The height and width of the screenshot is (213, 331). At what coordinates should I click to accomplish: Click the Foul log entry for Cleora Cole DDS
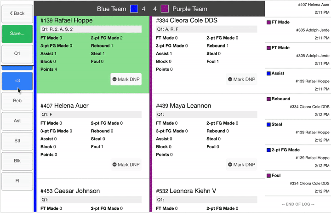pyautogui.click(x=298, y=184)
